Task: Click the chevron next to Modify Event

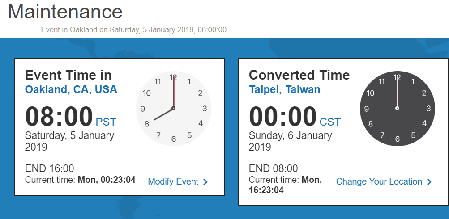Action: pyautogui.click(x=205, y=182)
